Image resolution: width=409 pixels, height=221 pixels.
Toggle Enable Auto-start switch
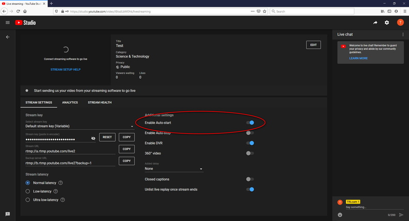point(250,123)
